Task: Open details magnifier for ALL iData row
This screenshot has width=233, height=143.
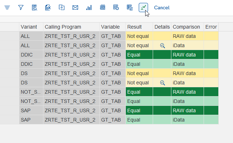Action: 162,45
